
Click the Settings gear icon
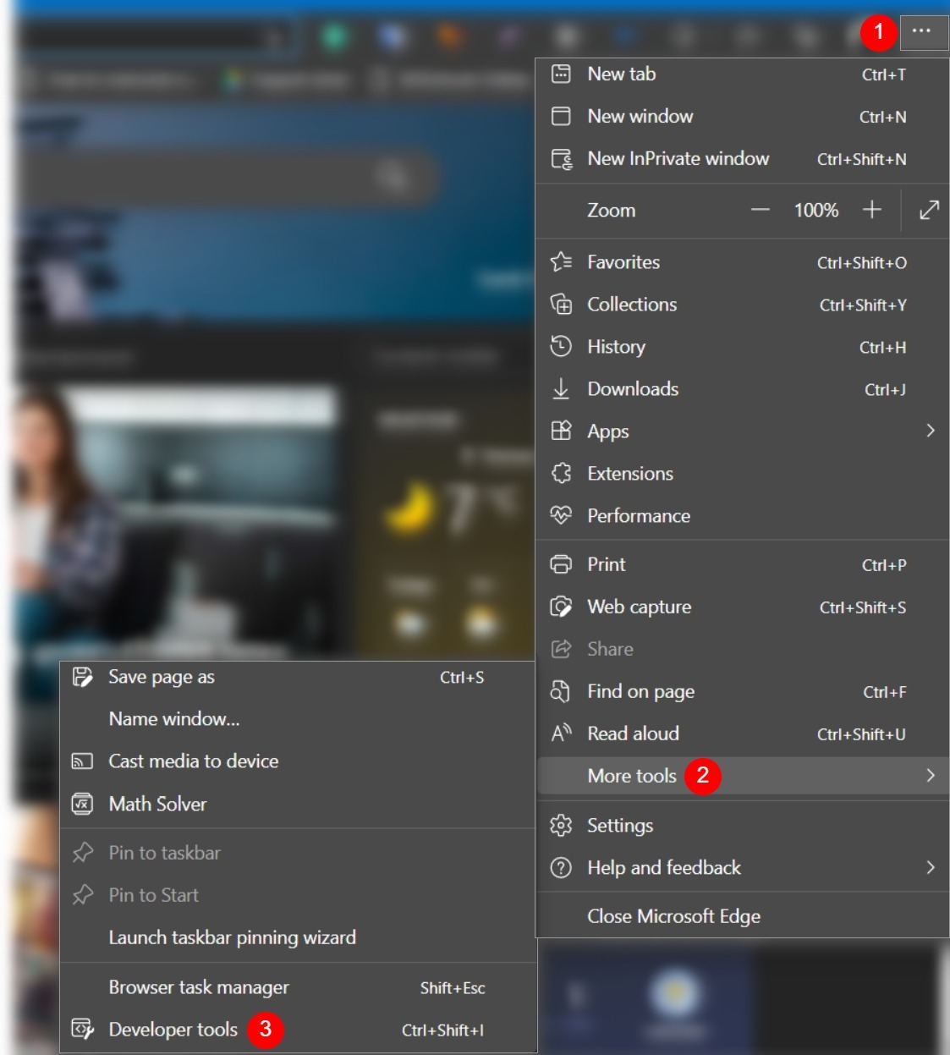point(561,826)
